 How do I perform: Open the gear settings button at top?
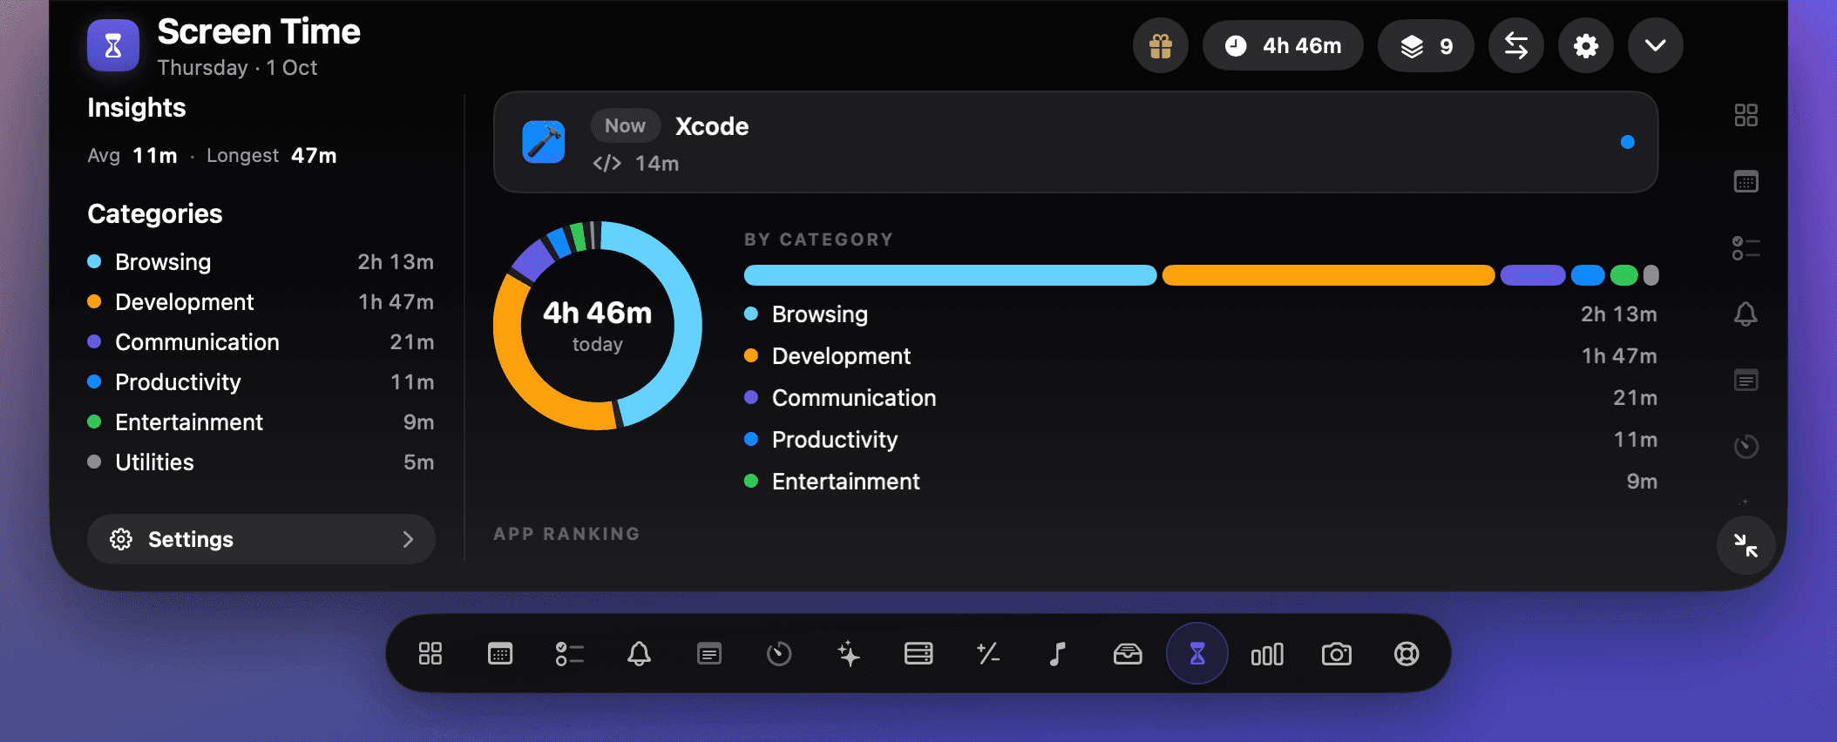pos(1586,45)
